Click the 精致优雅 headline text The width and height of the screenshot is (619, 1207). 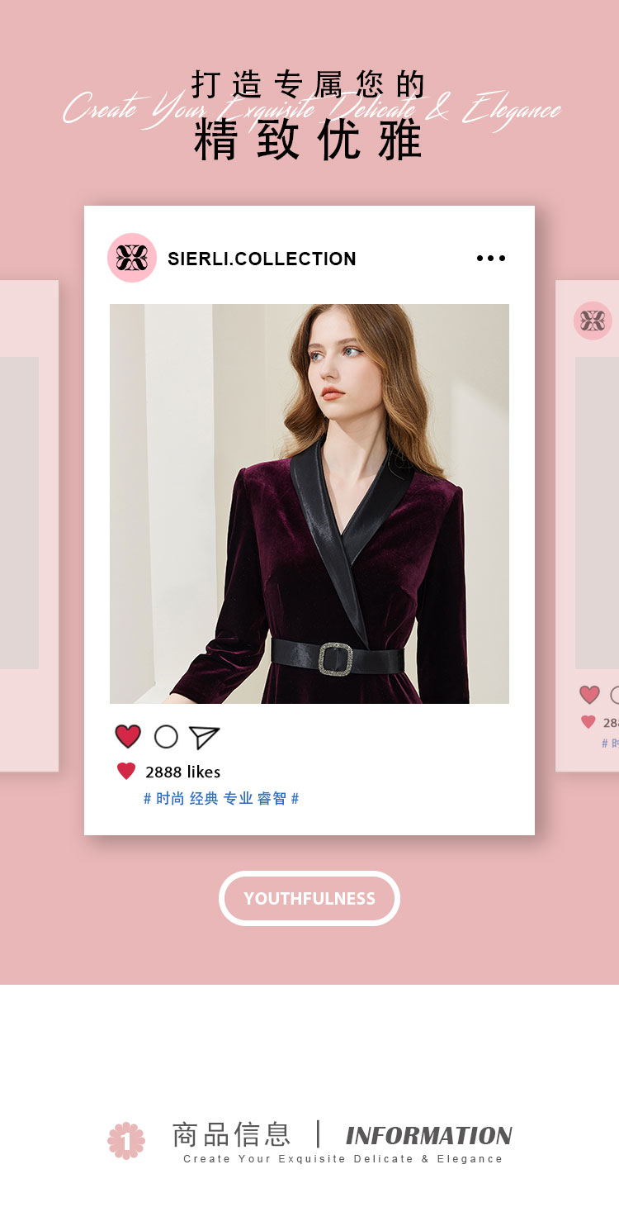click(309, 140)
